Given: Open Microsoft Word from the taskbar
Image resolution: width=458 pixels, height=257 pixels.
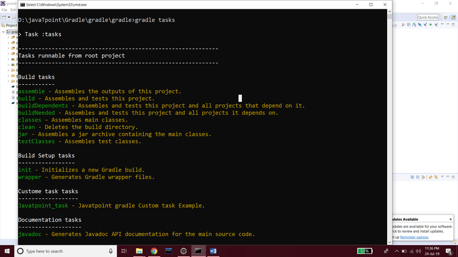Looking at the screenshot, I should (213, 251).
